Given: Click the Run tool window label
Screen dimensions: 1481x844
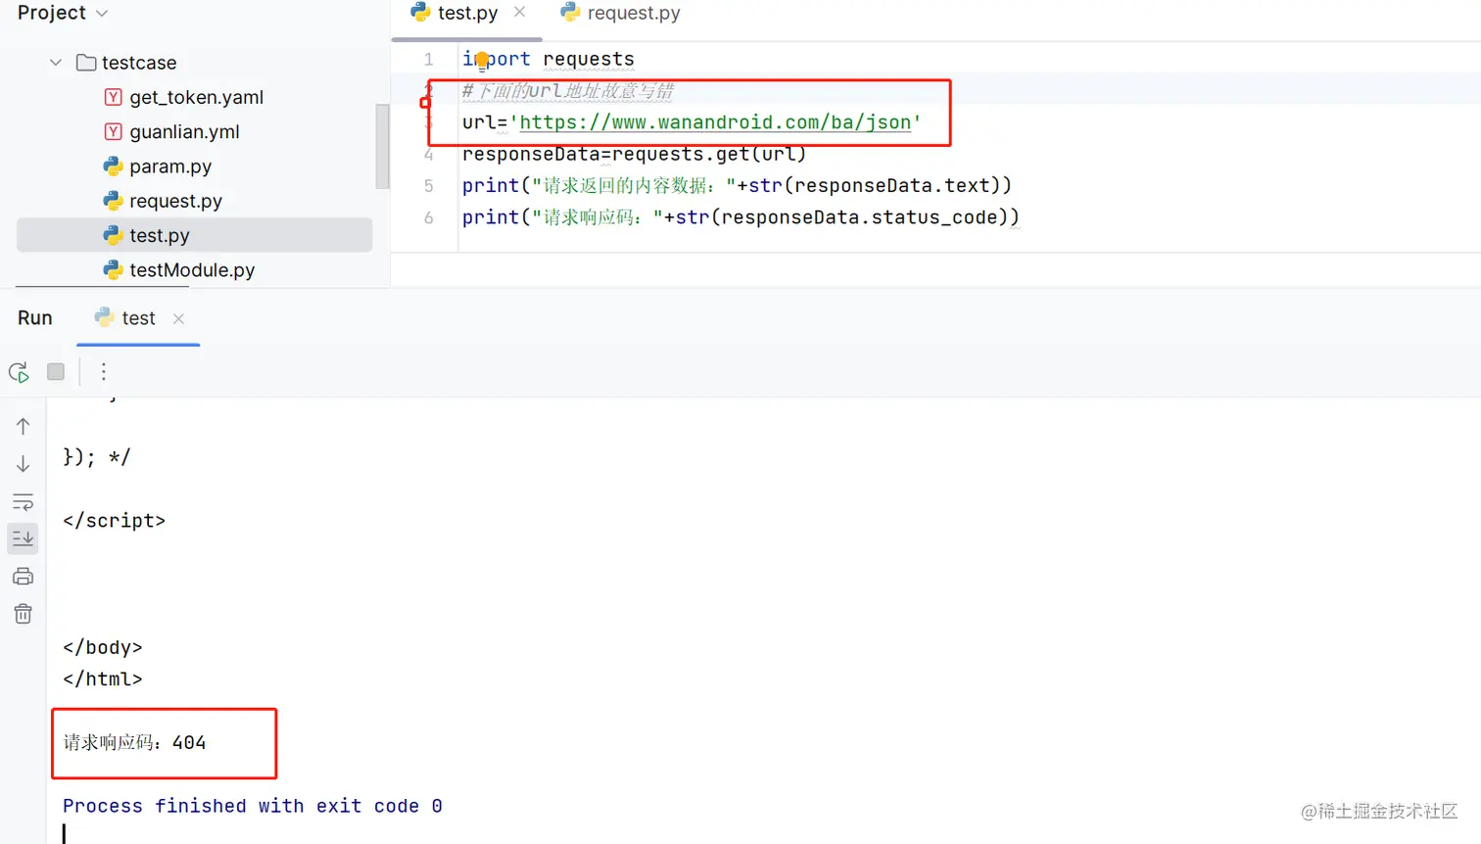Looking at the screenshot, I should [35, 317].
